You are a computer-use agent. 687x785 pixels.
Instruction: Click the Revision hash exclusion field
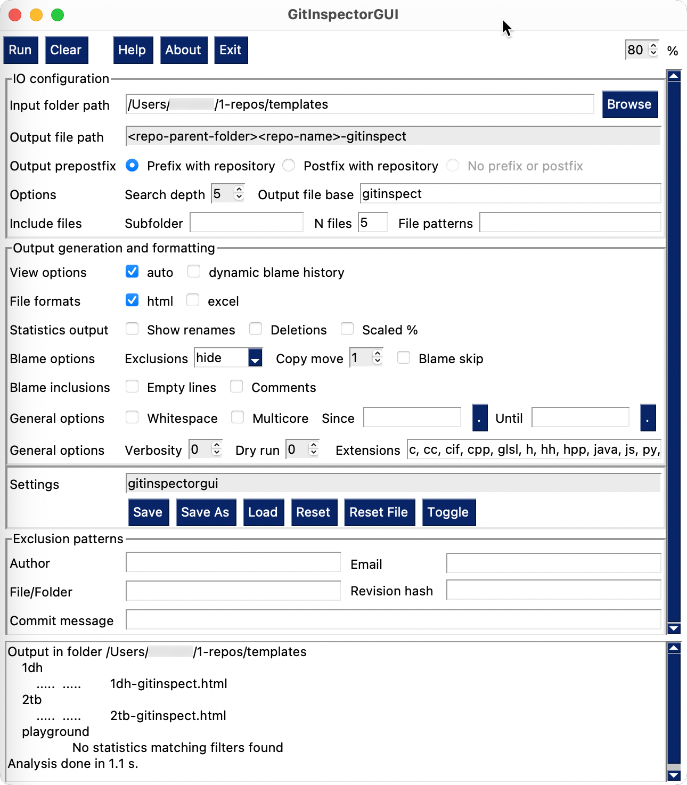pyautogui.click(x=554, y=590)
